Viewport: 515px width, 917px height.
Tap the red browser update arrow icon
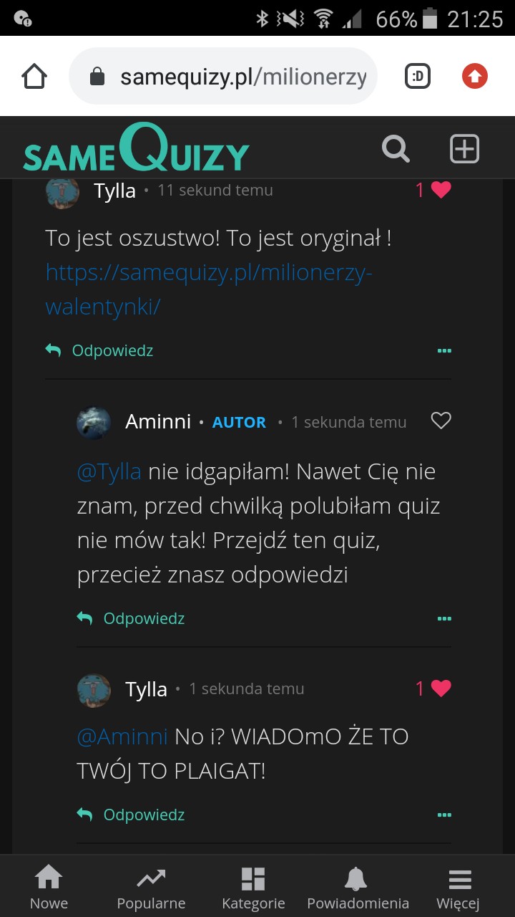(475, 76)
